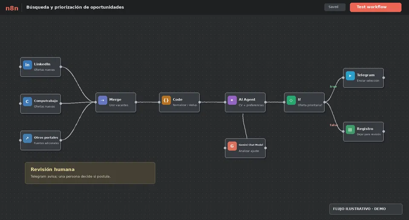Select the Merge node icon
This screenshot has height=220, width=409.
(103, 100)
